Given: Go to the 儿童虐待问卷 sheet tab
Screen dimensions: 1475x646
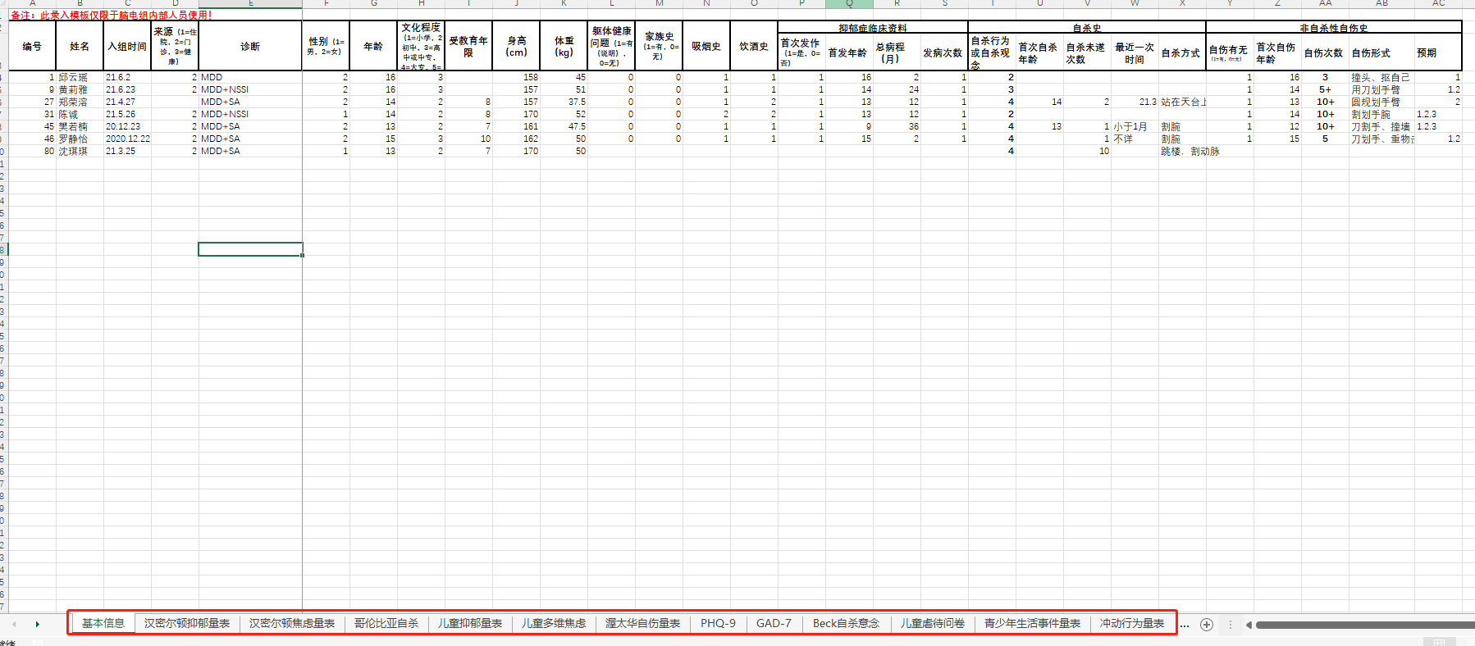Looking at the screenshot, I should 933,623.
